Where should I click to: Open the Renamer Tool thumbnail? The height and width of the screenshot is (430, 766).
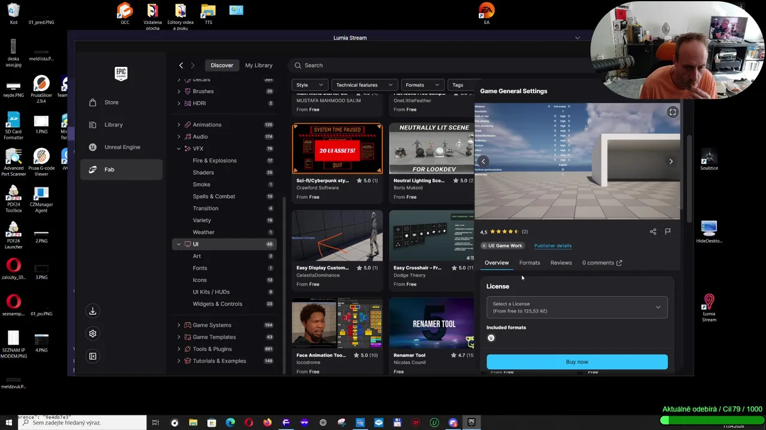point(431,323)
